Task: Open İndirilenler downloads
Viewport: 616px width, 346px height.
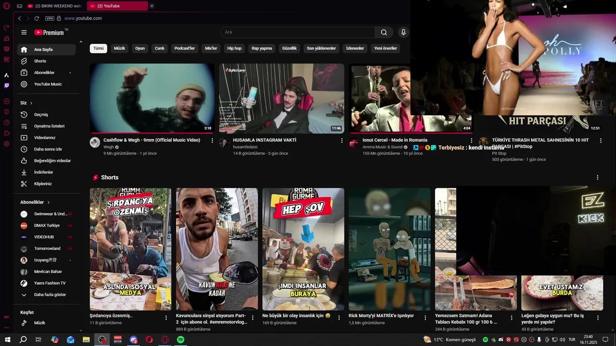Action: coord(46,173)
